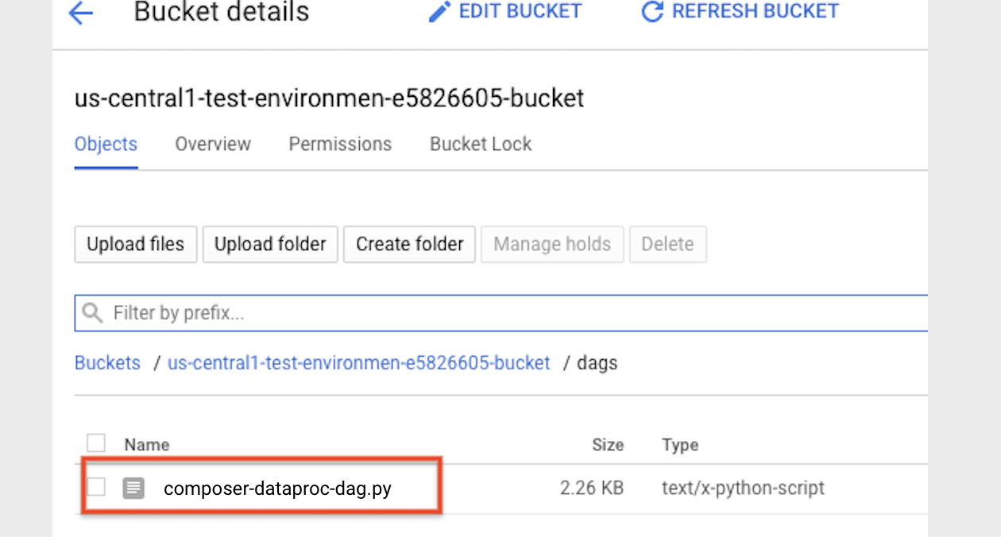Click the Upload folder button
Image resolution: width=1001 pixels, height=537 pixels.
click(270, 244)
